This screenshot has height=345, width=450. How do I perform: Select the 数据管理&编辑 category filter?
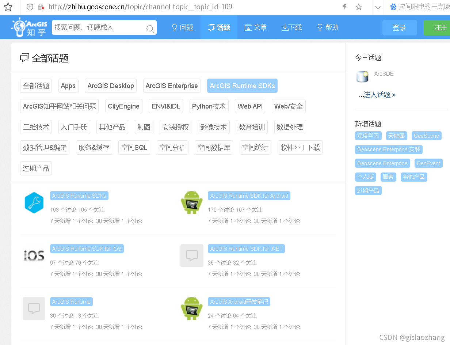click(x=45, y=148)
